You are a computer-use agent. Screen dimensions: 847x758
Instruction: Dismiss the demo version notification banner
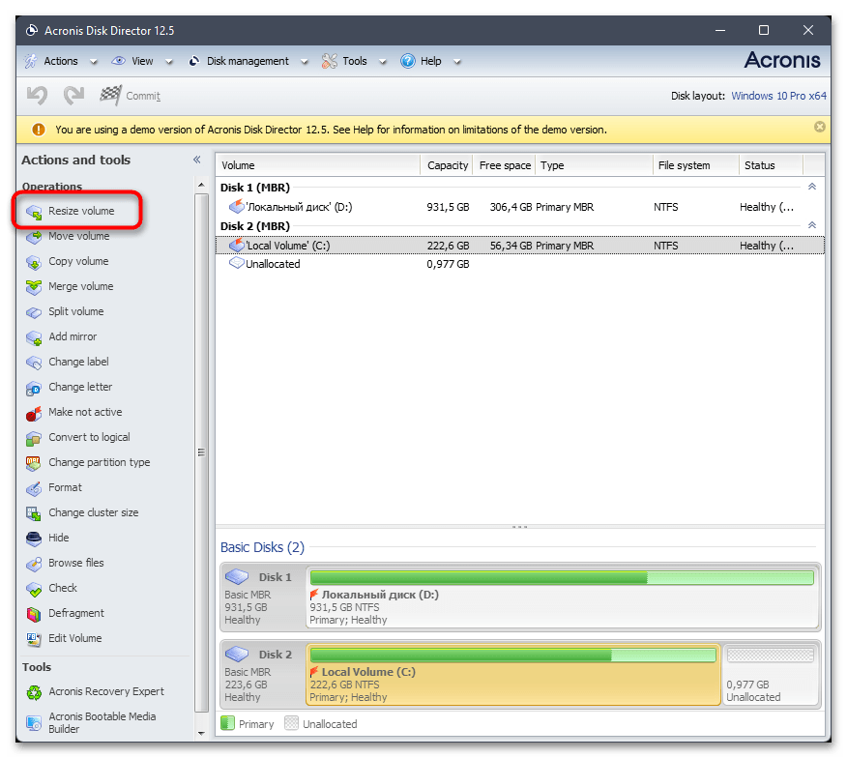click(819, 128)
